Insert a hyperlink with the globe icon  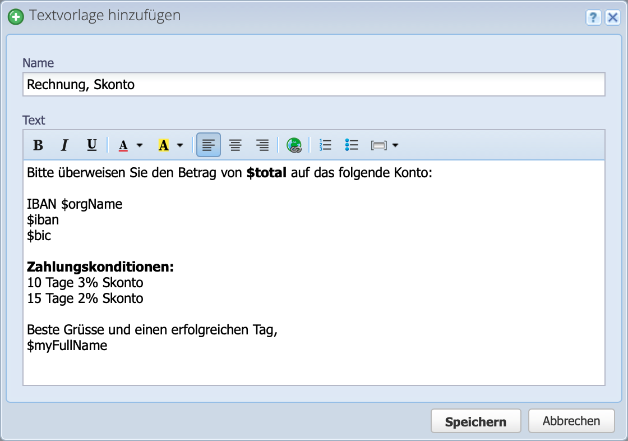coord(294,145)
